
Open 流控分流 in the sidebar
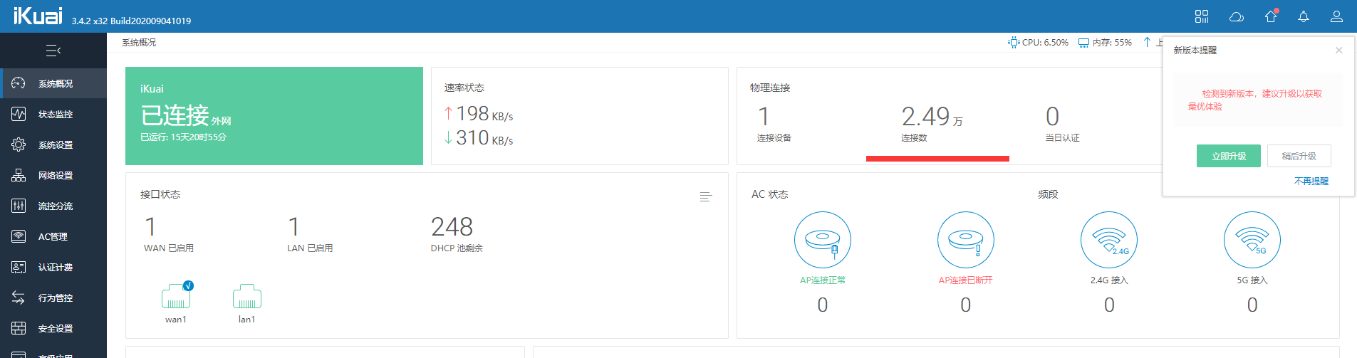[53, 206]
